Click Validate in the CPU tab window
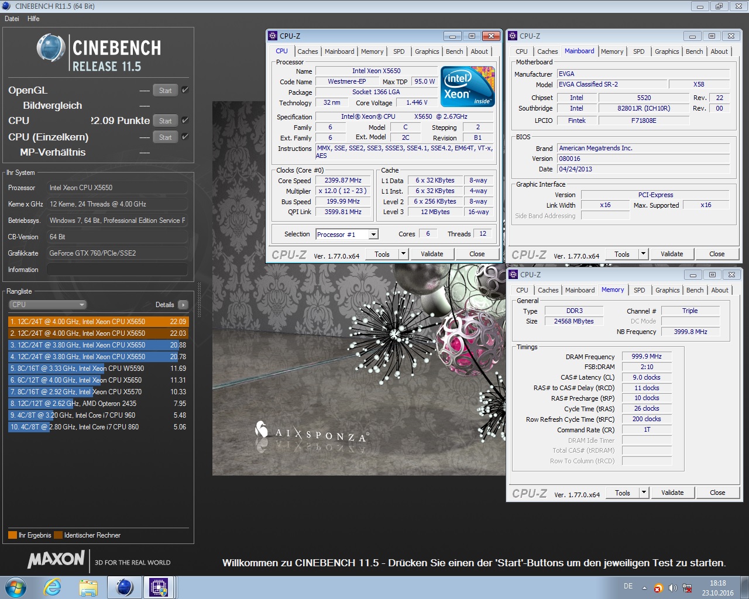 click(432, 254)
